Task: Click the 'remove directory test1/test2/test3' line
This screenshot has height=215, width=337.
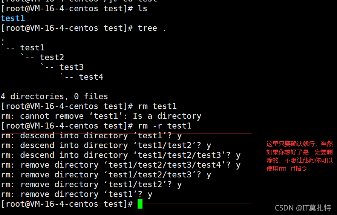Action: (106, 175)
